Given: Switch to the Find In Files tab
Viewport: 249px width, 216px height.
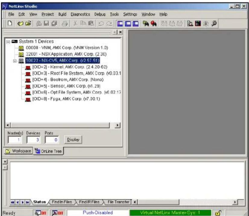Looking at the screenshot, I should [62, 202].
